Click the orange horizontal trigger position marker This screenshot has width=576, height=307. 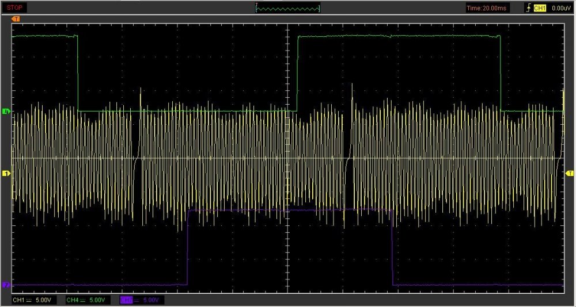click(16, 19)
